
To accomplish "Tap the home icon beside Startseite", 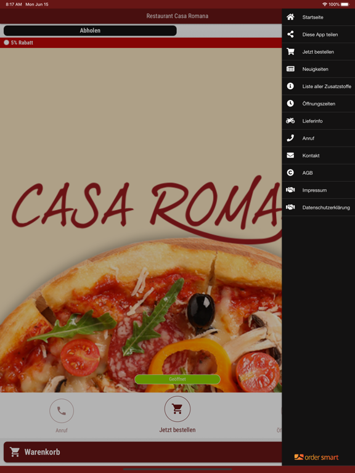I will (290, 17).
